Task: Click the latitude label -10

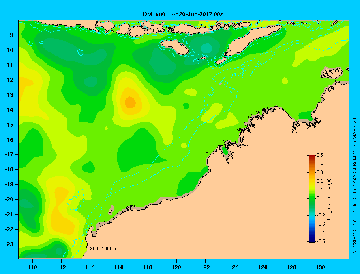Action: pyautogui.click(x=9, y=50)
